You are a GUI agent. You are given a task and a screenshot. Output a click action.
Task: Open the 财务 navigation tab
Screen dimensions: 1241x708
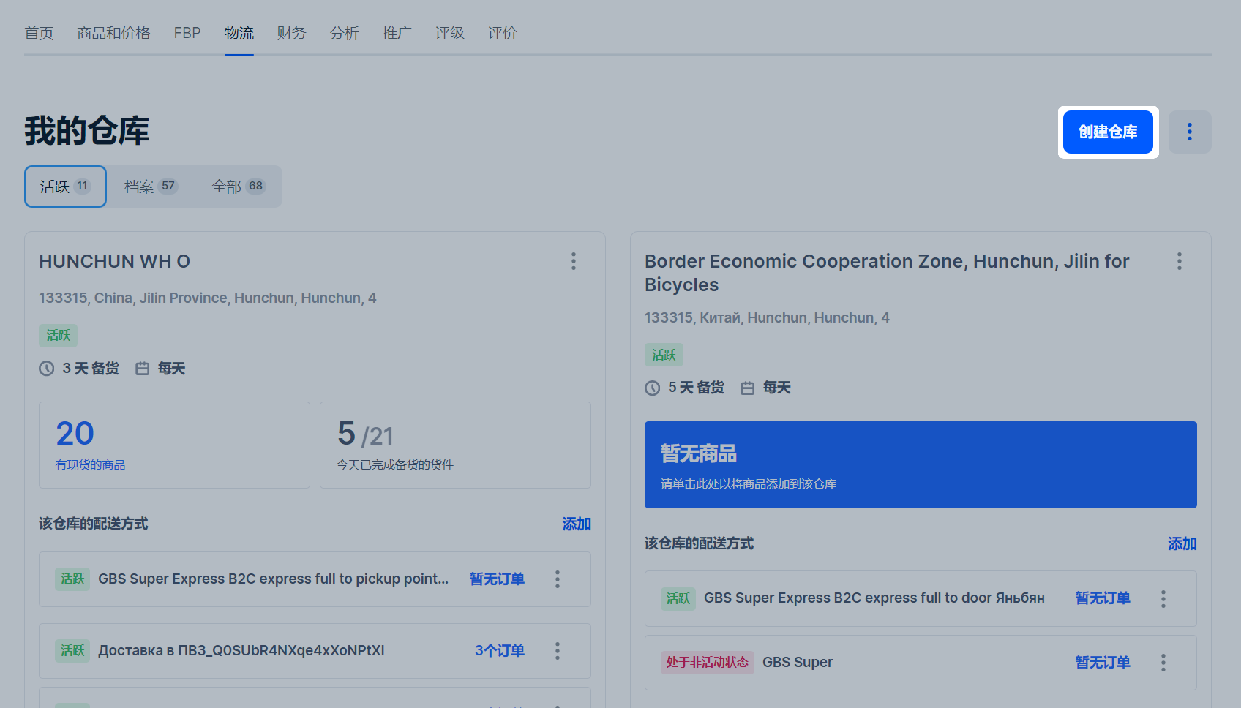[291, 33]
